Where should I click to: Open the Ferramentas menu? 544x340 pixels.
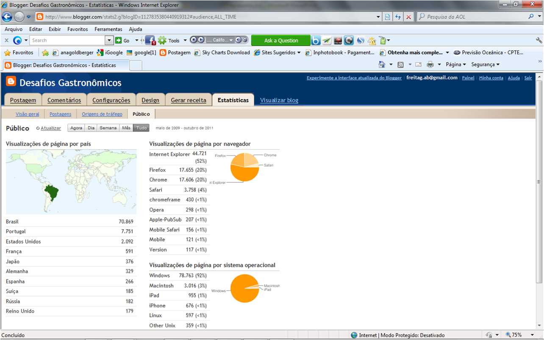tap(108, 29)
